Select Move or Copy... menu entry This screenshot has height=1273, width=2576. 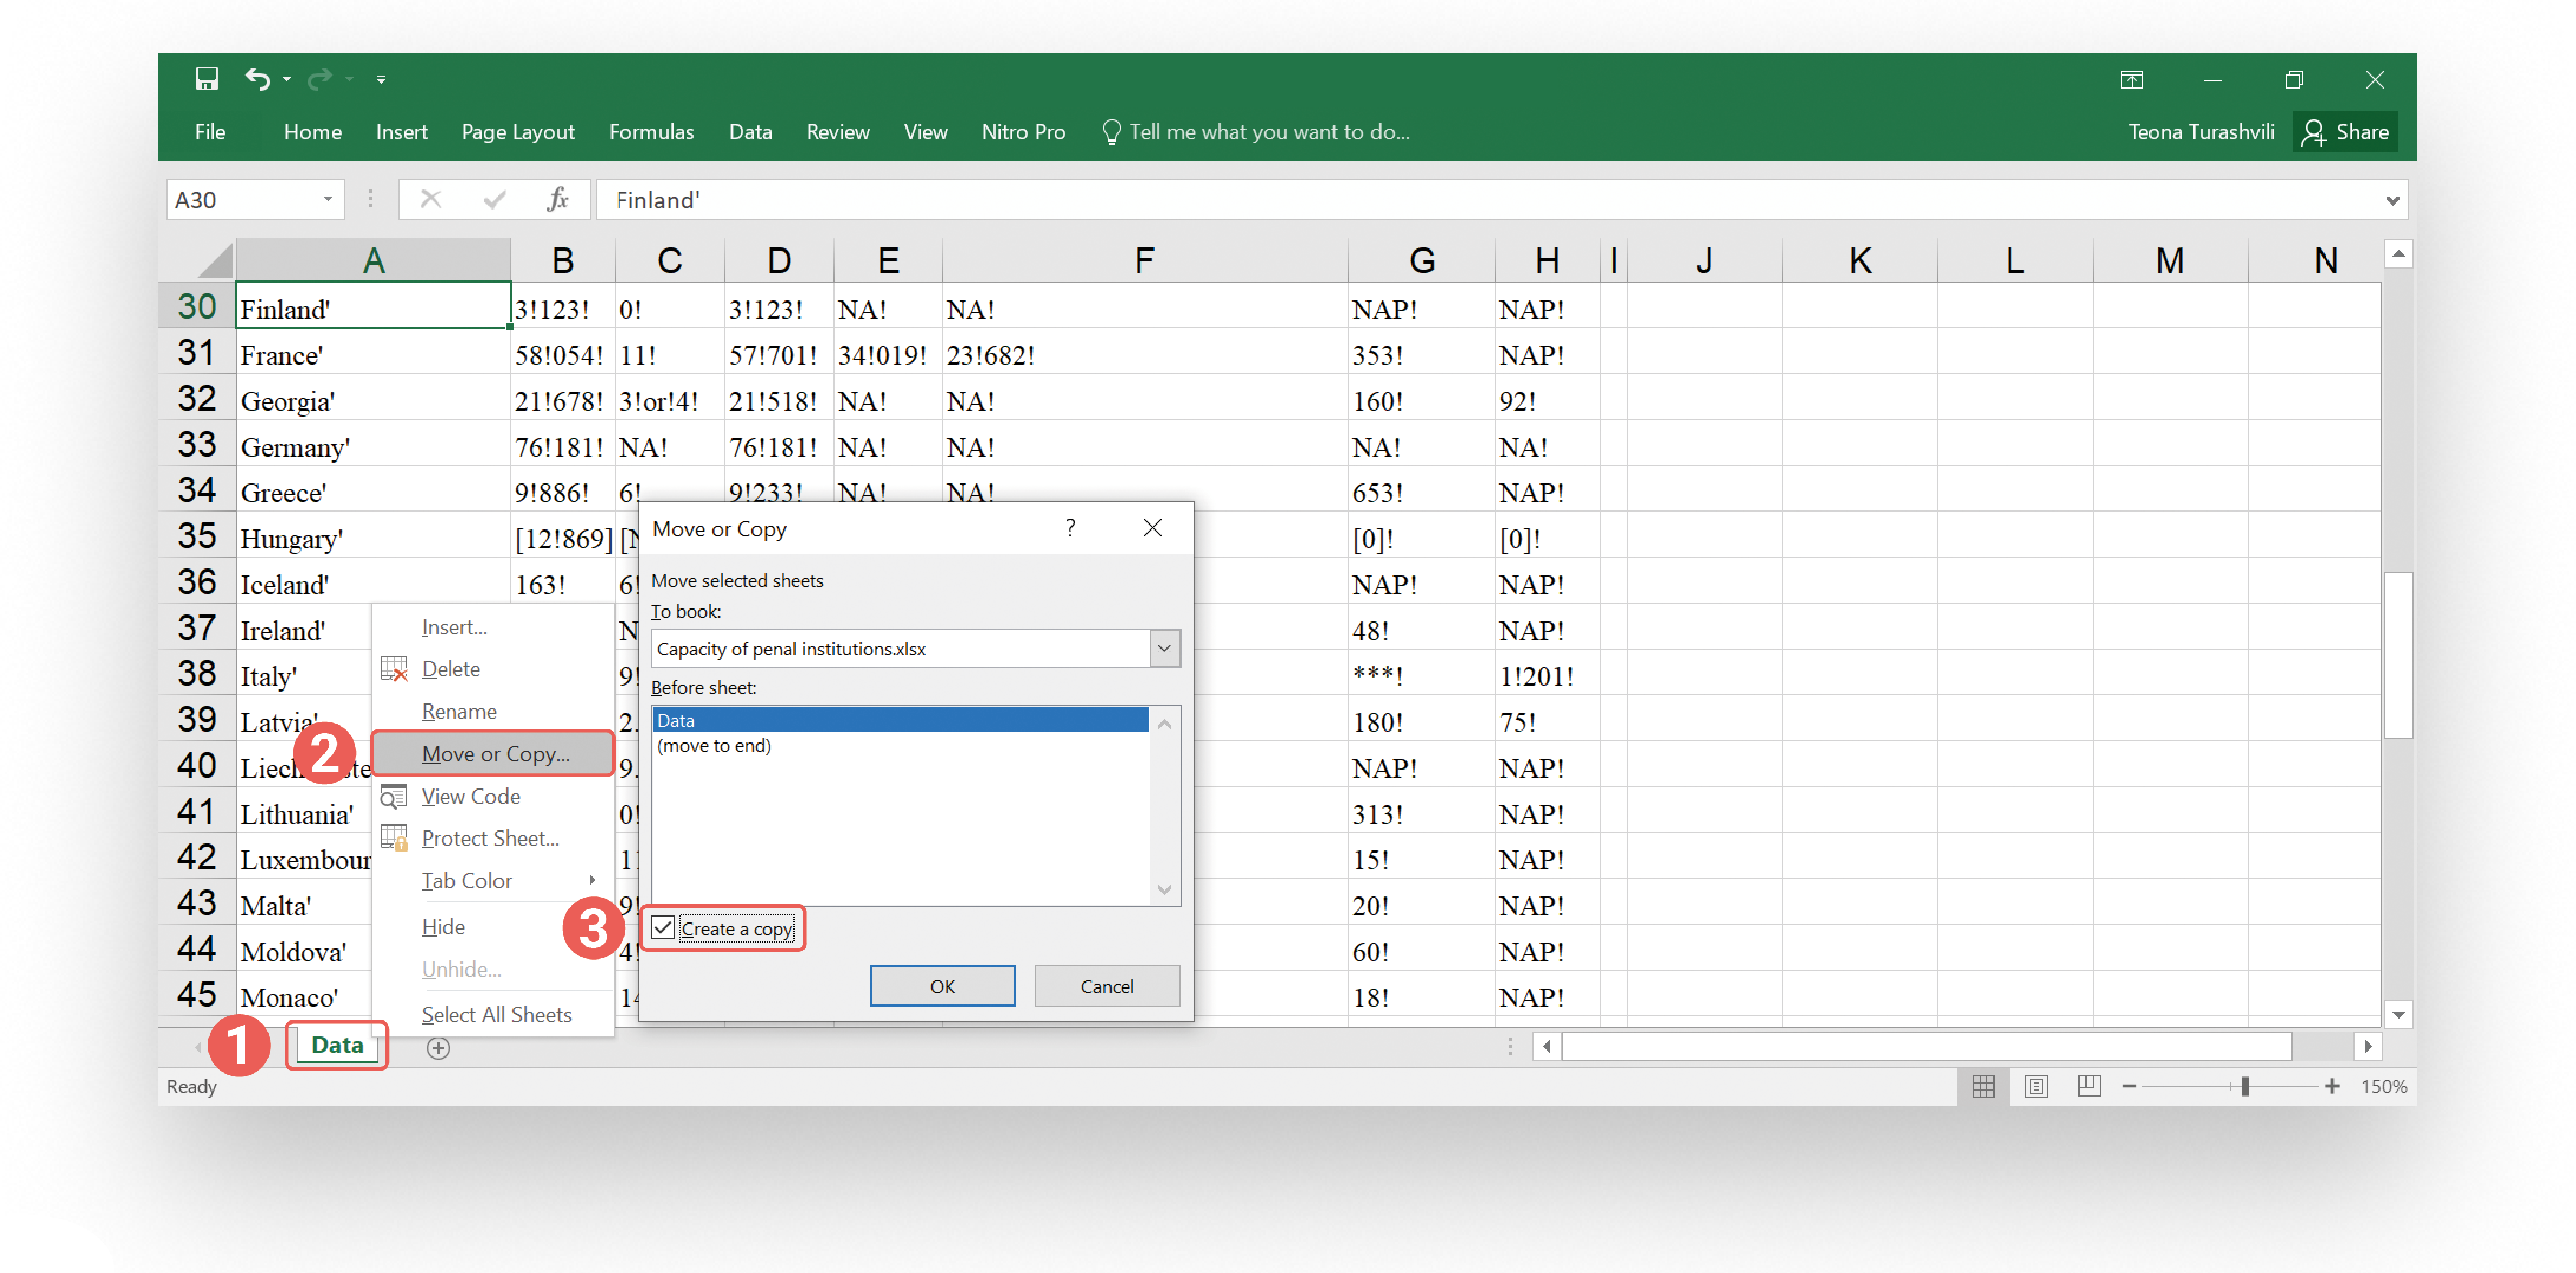494,754
